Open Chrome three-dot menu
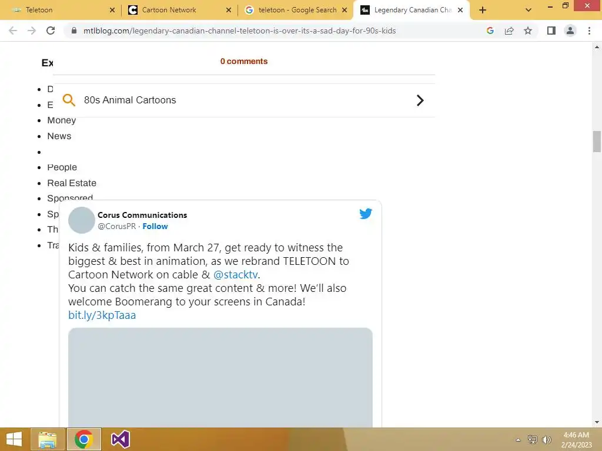 coord(589,31)
